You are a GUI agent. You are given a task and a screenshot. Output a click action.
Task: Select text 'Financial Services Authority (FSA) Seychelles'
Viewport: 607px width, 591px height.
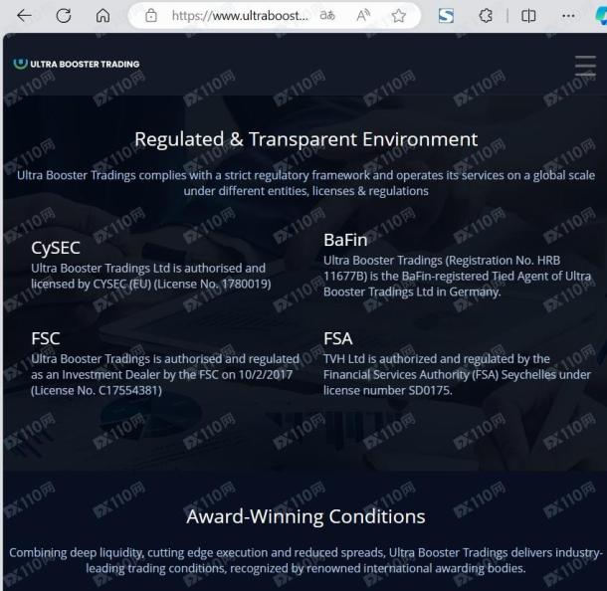[440, 375]
